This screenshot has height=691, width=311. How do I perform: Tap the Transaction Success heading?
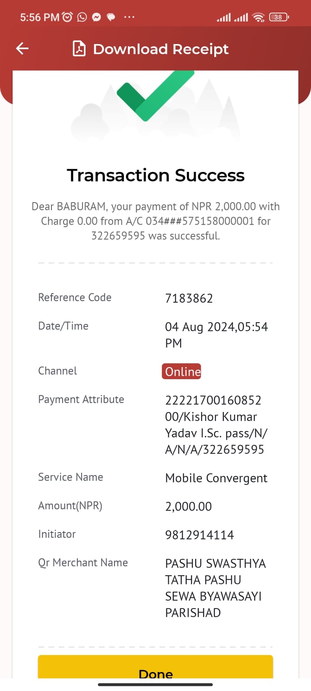[155, 175]
